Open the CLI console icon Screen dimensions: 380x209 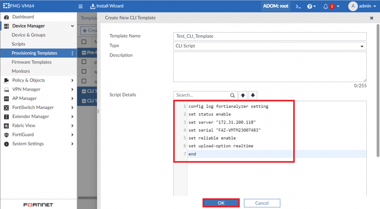(x=299, y=6)
